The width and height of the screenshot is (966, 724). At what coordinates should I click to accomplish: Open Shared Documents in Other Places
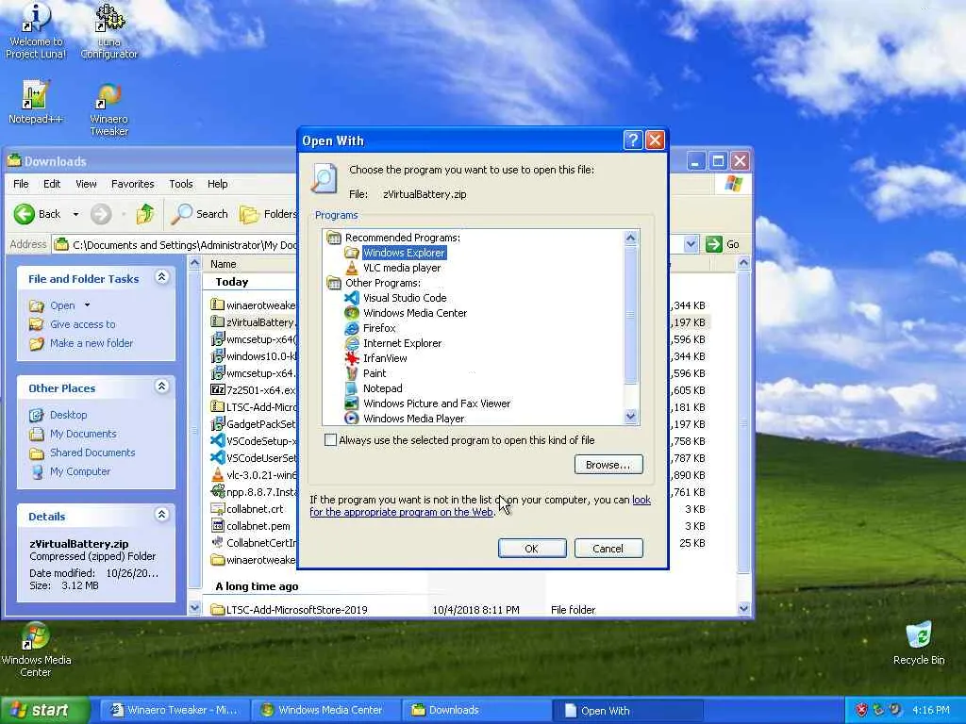(x=92, y=452)
